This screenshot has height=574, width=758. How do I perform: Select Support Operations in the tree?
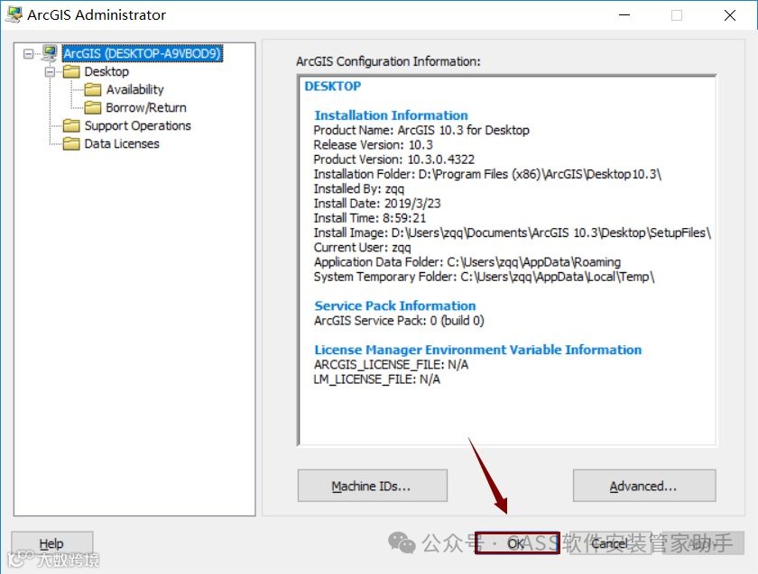coord(138,125)
